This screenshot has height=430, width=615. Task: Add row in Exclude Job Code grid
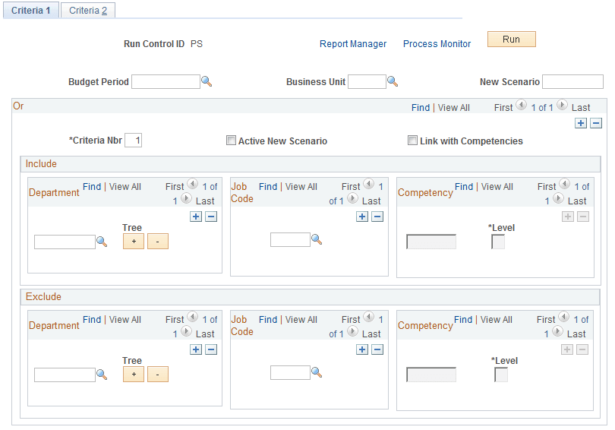pyautogui.click(x=362, y=349)
